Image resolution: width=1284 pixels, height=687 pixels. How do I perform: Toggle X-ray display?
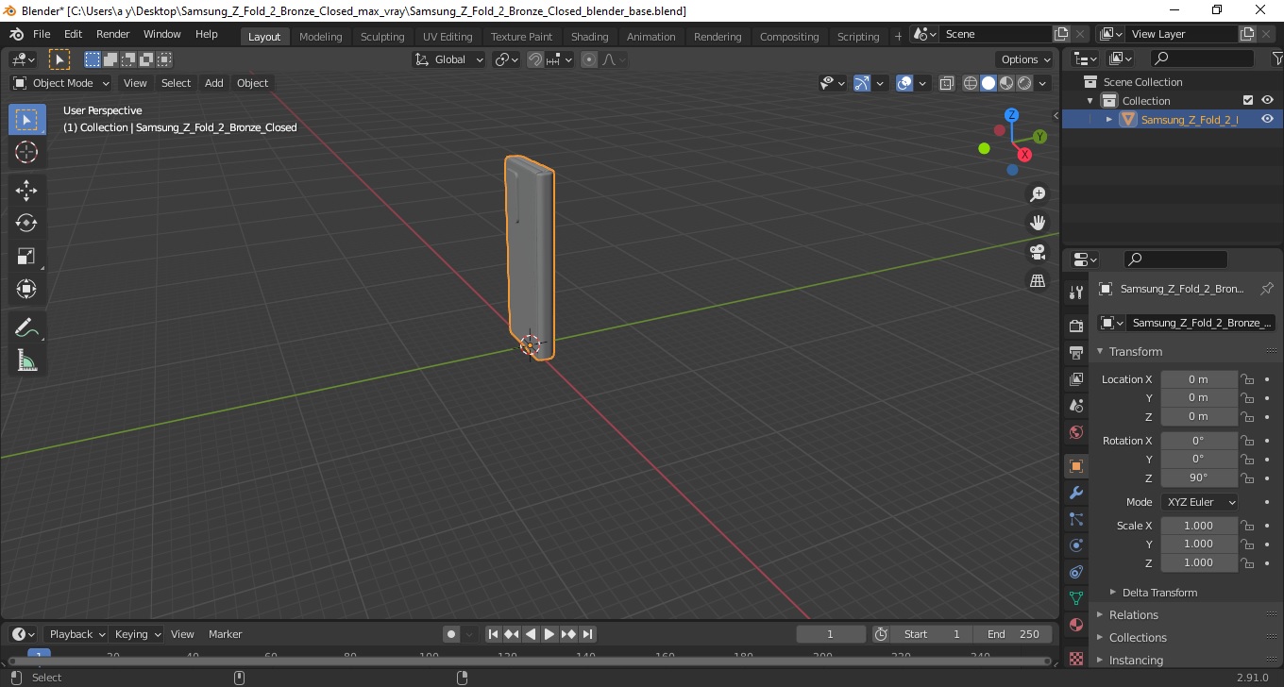tap(947, 83)
